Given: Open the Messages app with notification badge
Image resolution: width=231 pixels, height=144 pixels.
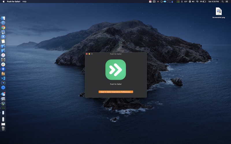Looking at the screenshot, I should pyautogui.click(x=3, y=94).
